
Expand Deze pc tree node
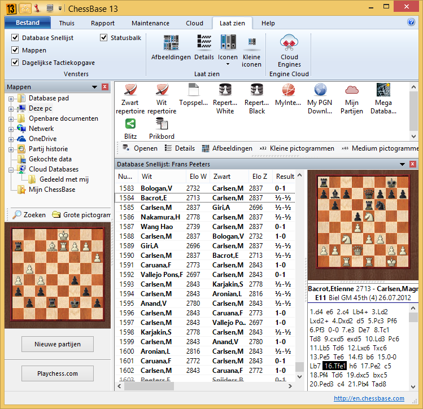click(11, 109)
